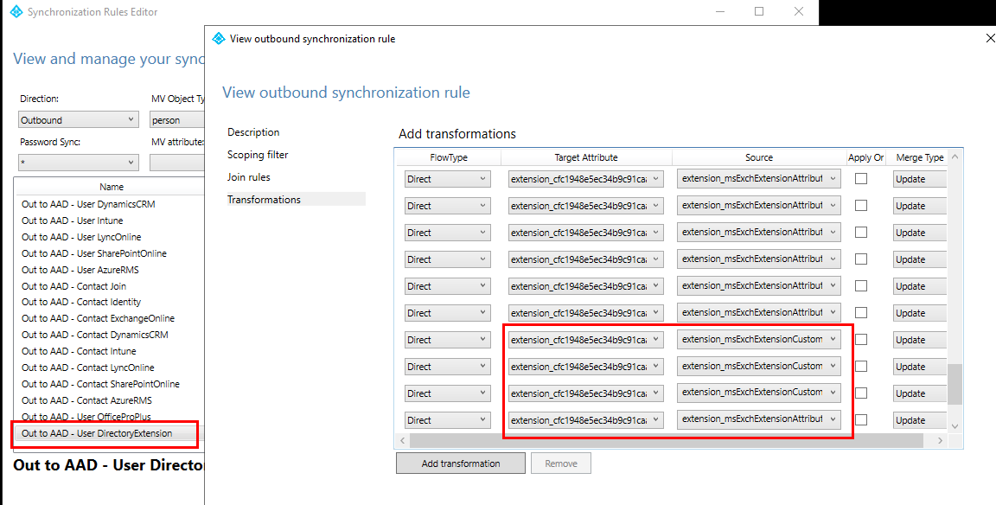
Task: Click the Add transformations heading
Action: [457, 134]
